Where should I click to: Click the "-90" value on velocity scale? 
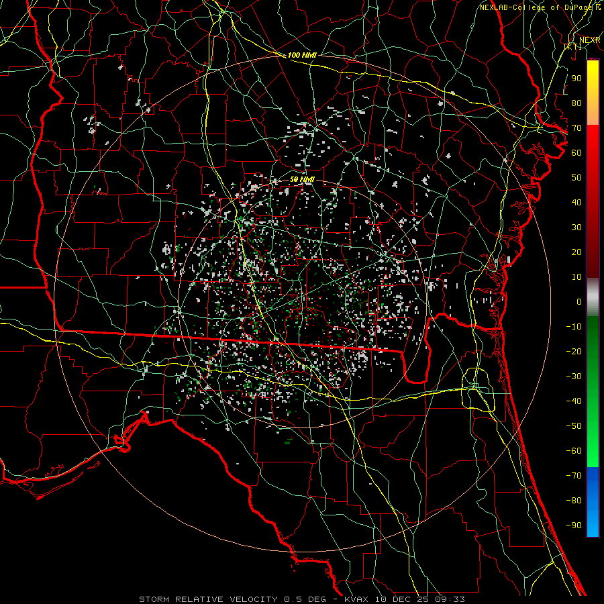click(574, 525)
